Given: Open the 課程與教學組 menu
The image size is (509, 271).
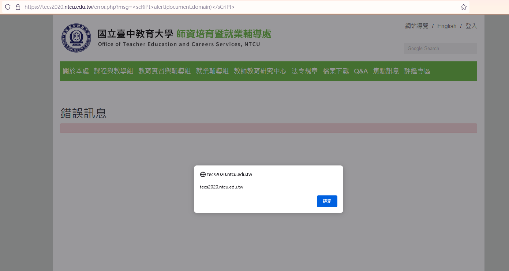Looking at the screenshot, I should pos(113,71).
